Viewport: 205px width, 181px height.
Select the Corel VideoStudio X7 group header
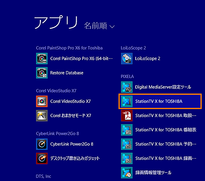[56, 91]
